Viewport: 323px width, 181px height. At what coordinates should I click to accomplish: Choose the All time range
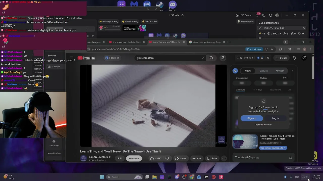[x=290, y=90]
